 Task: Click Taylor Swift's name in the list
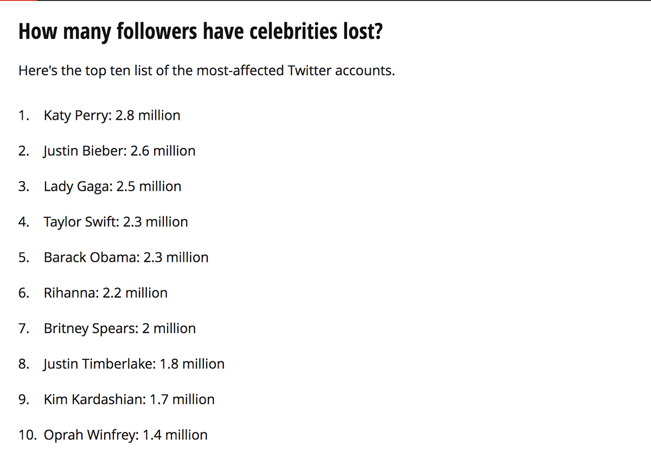[81, 222]
